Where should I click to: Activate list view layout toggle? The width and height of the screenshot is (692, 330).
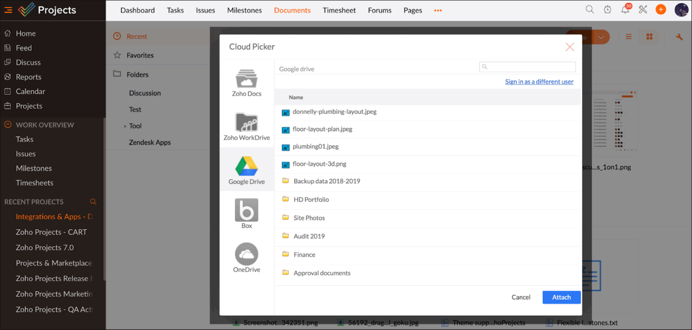(x=628, y=36)
